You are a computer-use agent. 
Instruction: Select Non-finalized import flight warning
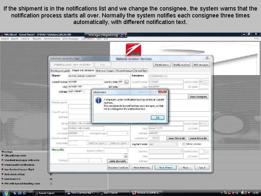tap(19, 169)
